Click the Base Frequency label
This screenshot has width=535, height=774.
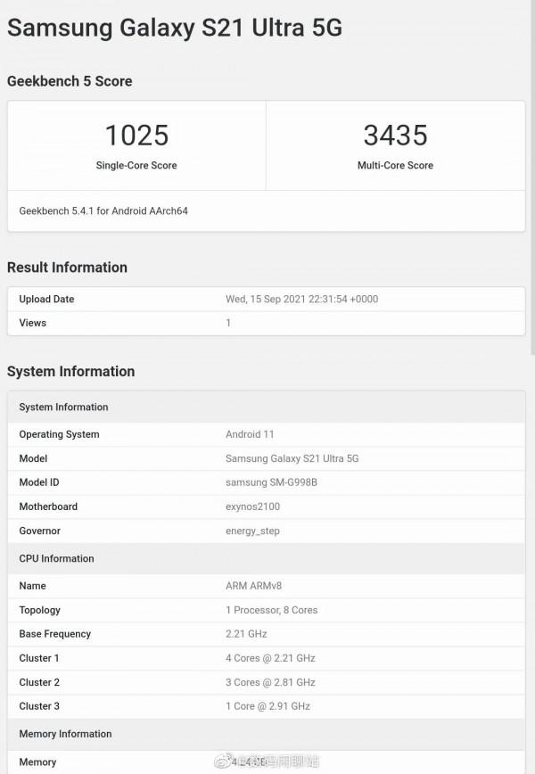click(54, 634)
